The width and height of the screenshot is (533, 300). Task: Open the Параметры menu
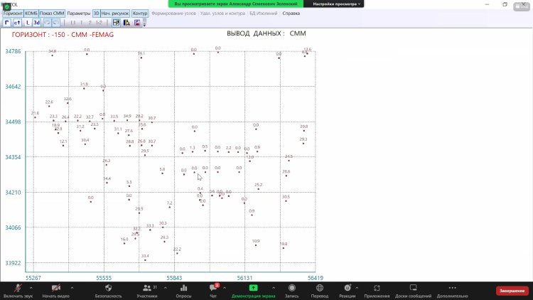[x=79, y=14]
